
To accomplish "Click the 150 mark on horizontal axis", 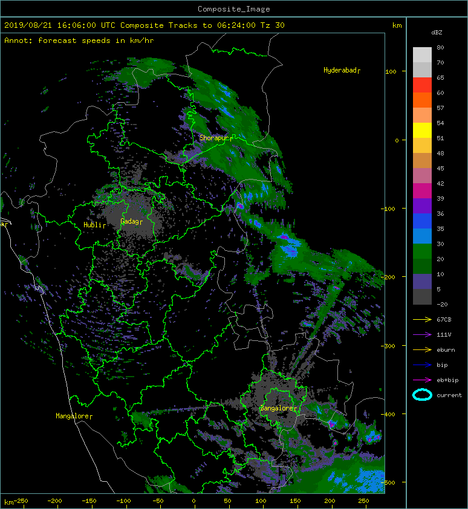I will (x=295, y=501).
